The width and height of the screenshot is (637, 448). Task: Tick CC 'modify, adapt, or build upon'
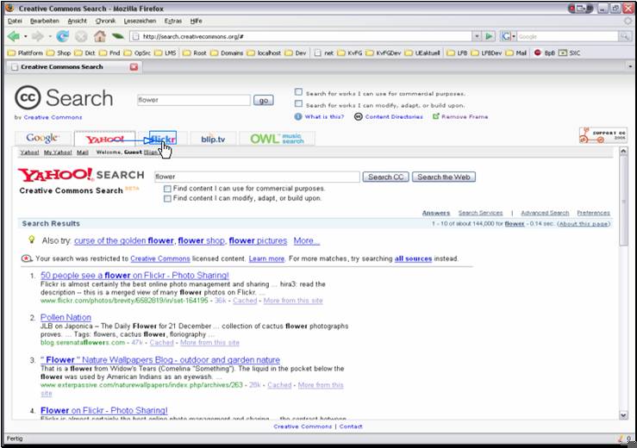(299, 104)
